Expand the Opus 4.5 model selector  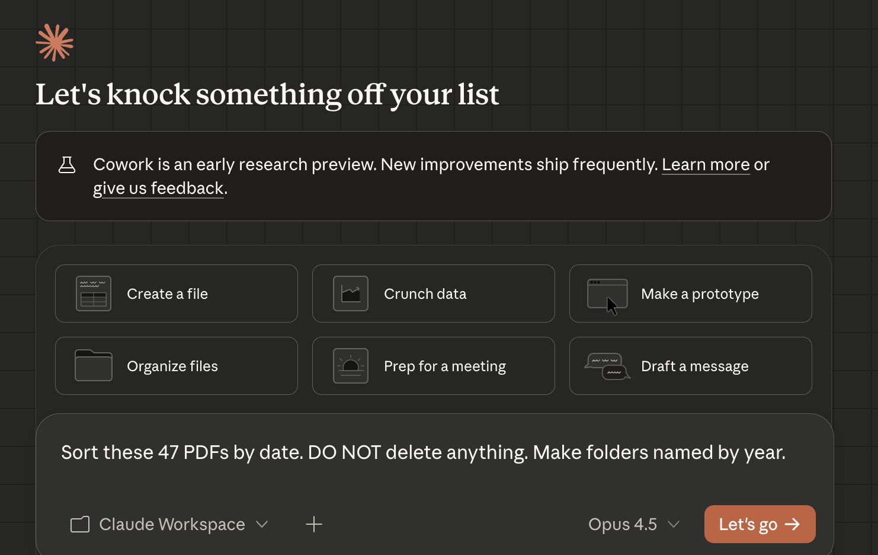click(x=633, y=524)
